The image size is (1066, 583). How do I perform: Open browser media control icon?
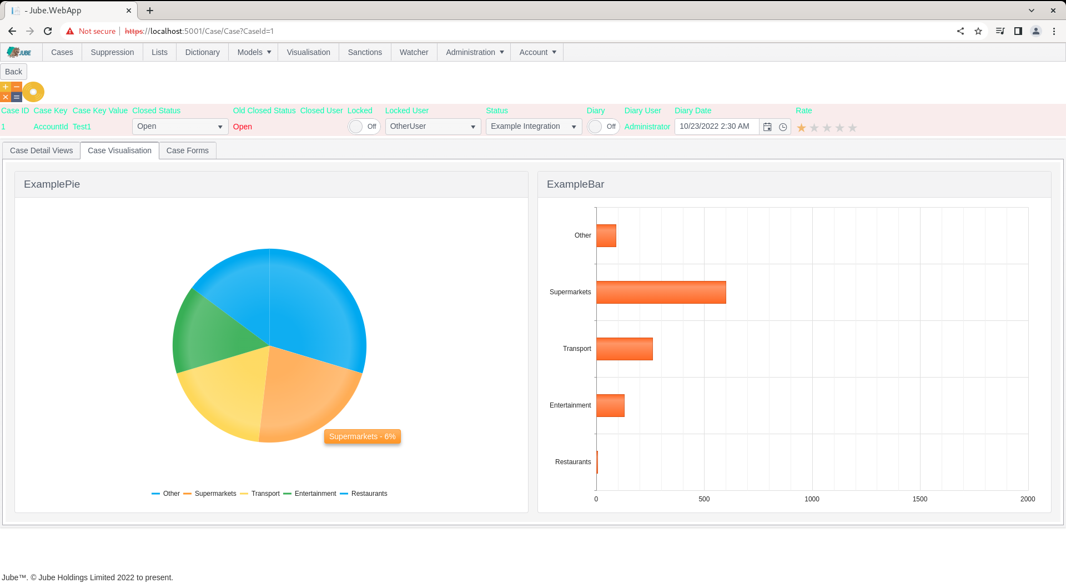1000,31
